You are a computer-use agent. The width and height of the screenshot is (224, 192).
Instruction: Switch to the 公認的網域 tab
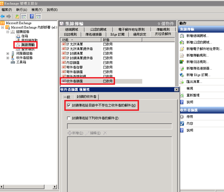point(98,29)
